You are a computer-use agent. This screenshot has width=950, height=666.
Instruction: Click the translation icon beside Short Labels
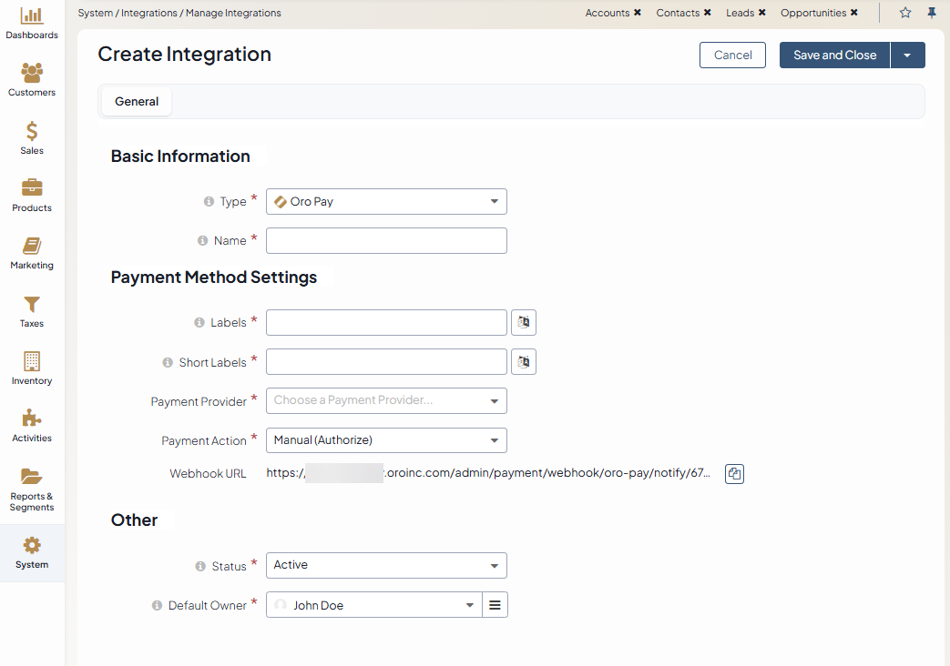524,361
